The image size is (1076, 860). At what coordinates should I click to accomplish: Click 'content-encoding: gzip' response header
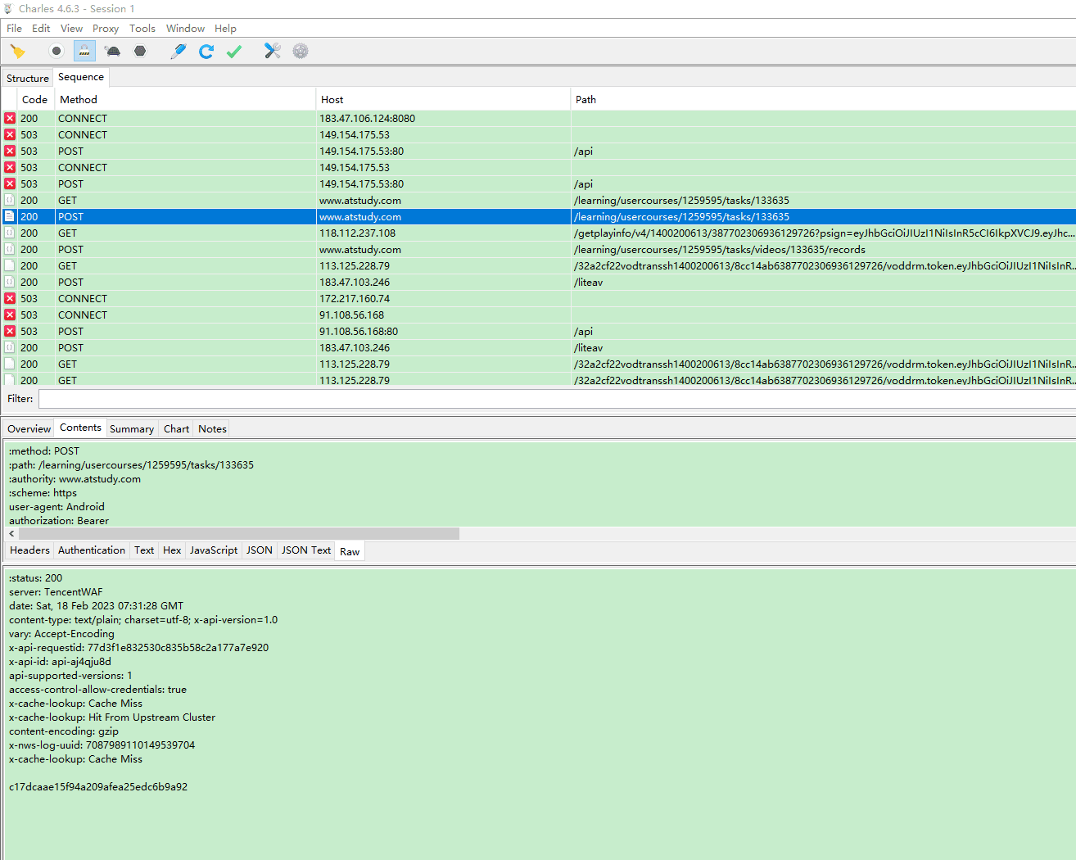pyautogui.click(x=64, y=731)
